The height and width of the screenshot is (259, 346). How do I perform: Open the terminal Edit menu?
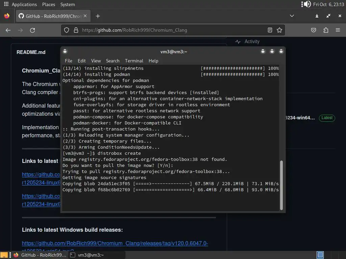[x=81, y=61]
